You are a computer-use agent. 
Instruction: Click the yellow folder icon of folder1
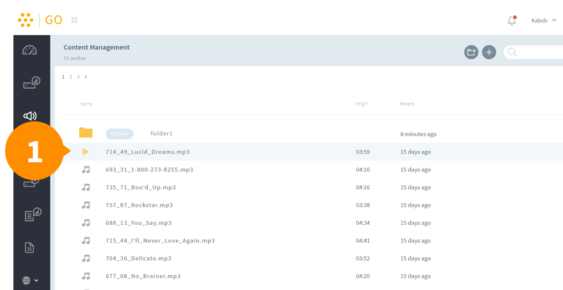(x=86, y=133)
